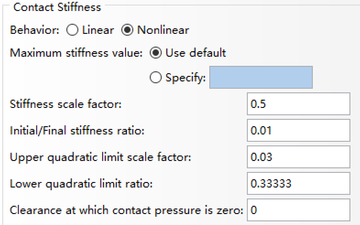Click the Upper quadratic limit scale factor label
Viewport: 360px width, 225px height.
(100, 157)
